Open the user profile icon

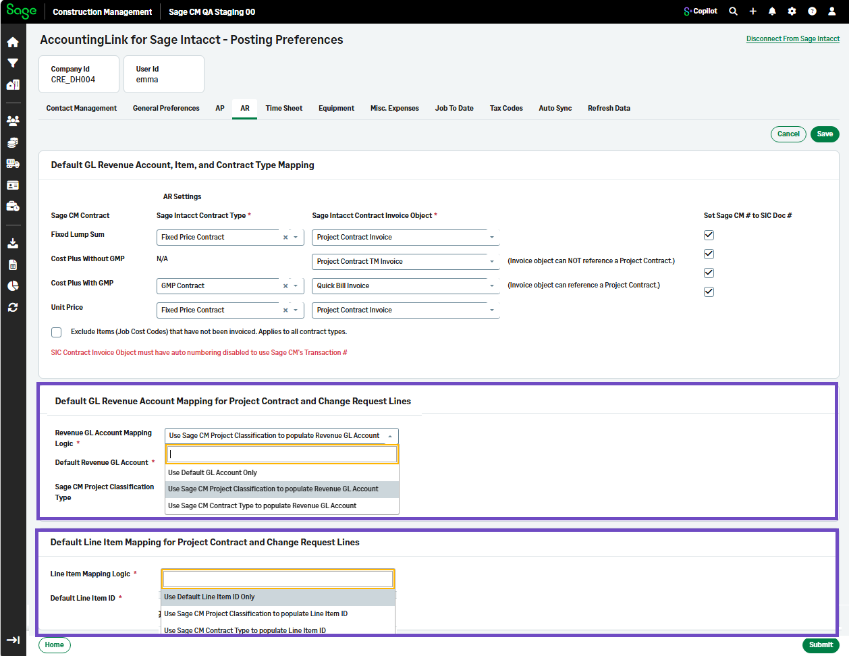pyautogui.click(x=832, y=11)
